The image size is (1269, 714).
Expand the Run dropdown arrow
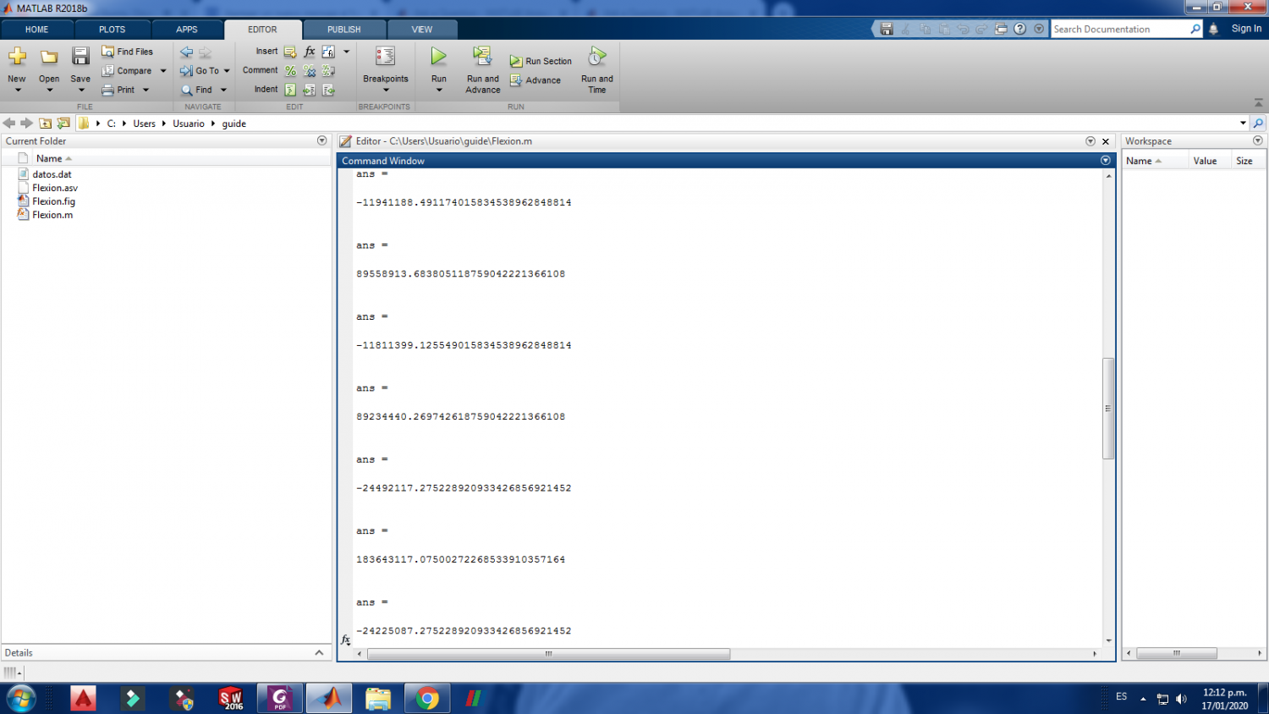coord(438,91)
